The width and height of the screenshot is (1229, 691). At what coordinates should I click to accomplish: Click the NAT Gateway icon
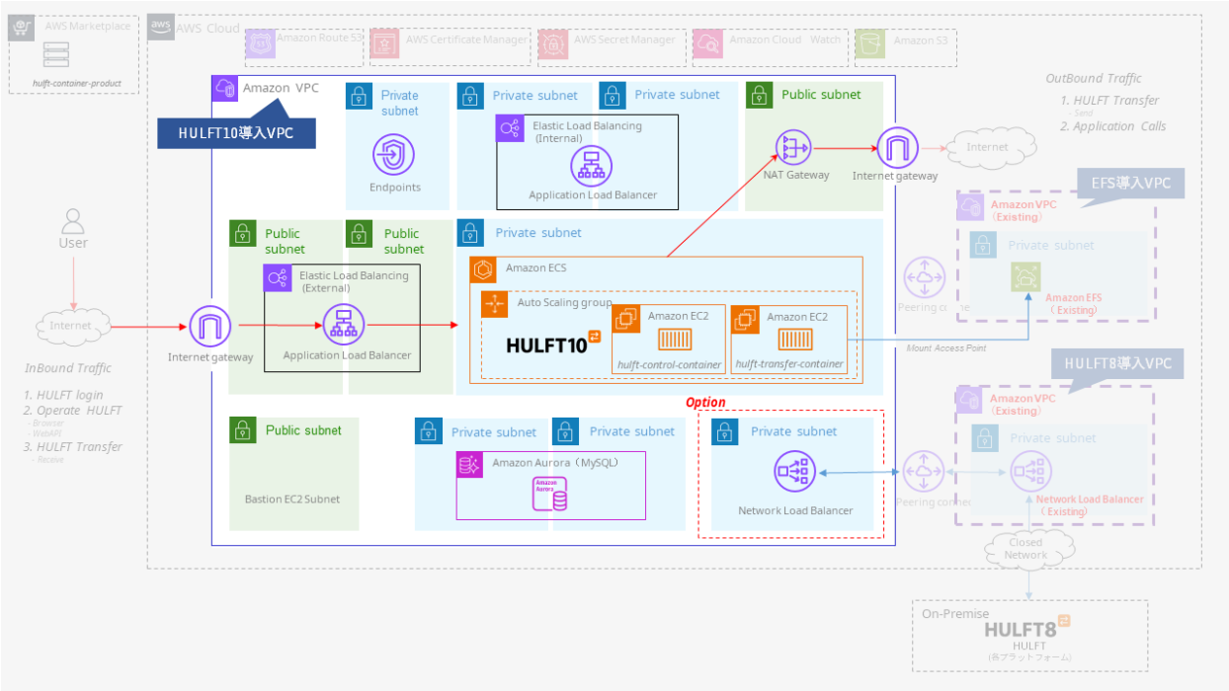[x=792, y=148]
